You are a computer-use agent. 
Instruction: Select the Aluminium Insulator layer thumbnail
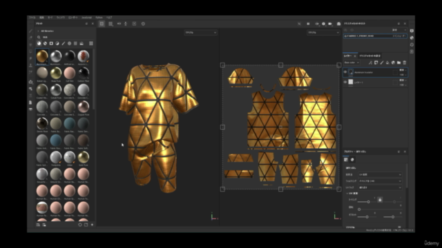point(351,72)
